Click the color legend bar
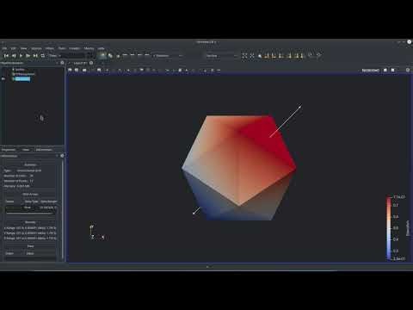This screenshot has height=310, width=413. pyautogui.click(x=389, y=228)
